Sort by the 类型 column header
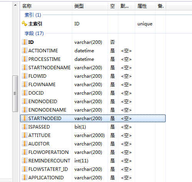 90,6
